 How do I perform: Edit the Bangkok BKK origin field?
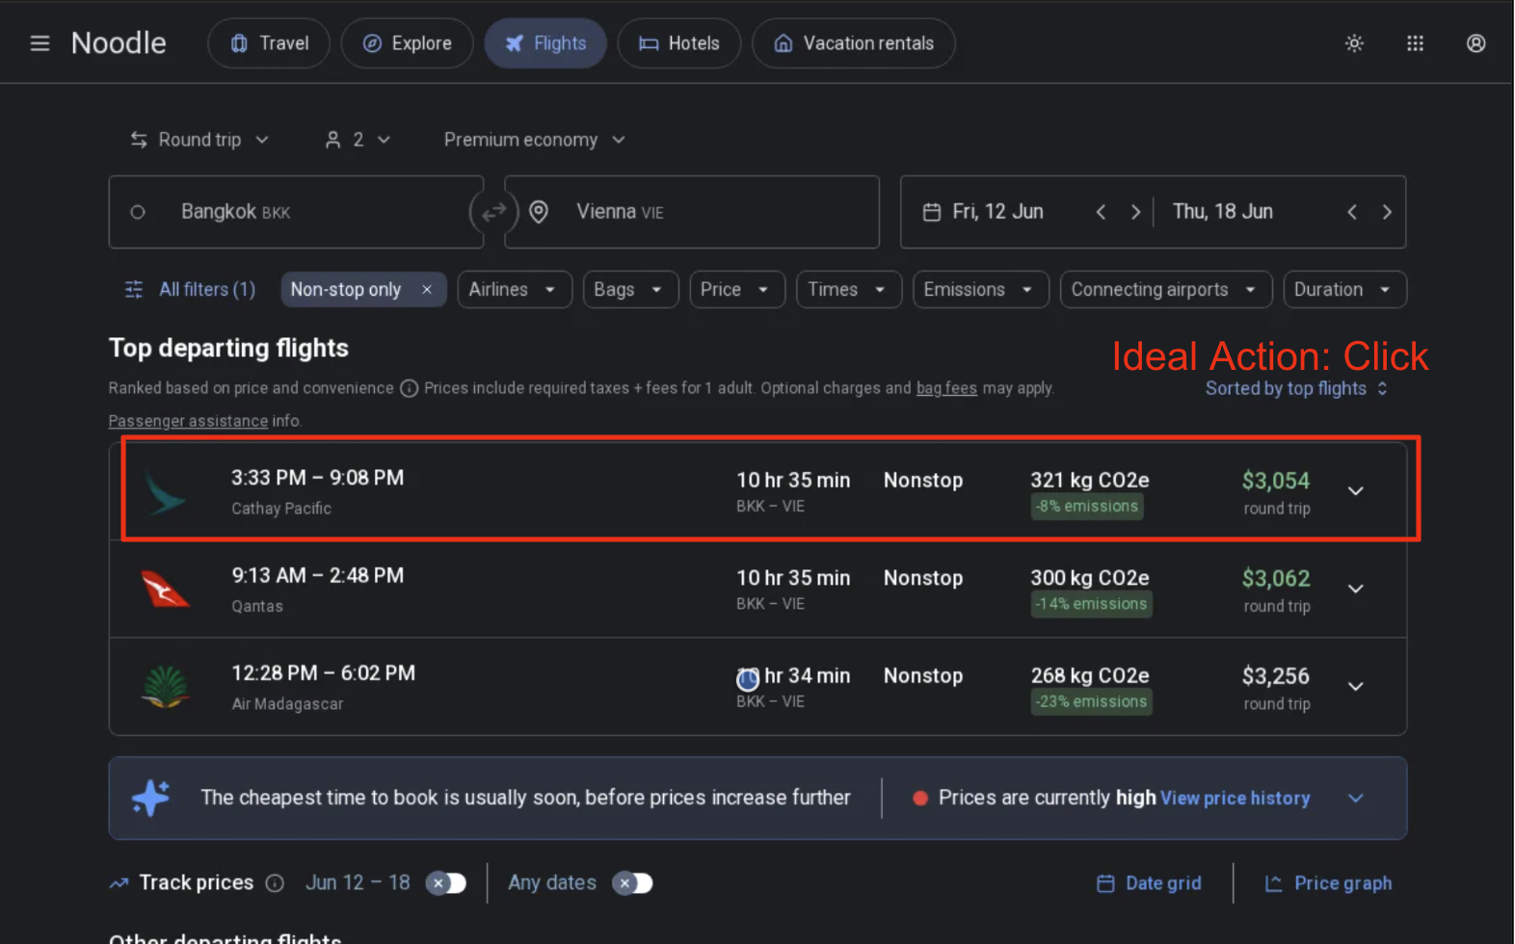click(296, 212)
